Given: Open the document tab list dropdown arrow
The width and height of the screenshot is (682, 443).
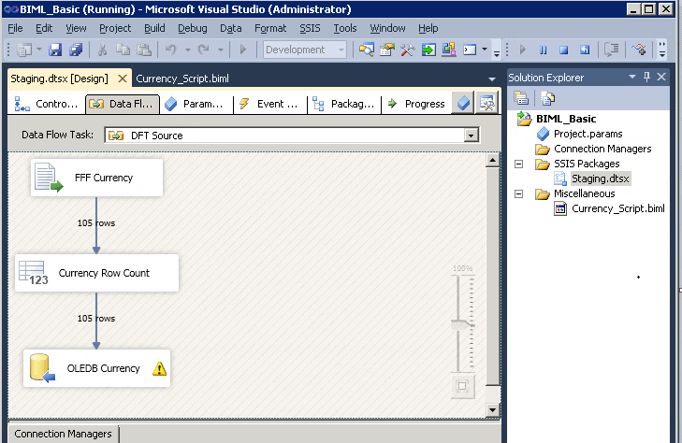Looking at the screenshot, I should (x=492, y=79).
